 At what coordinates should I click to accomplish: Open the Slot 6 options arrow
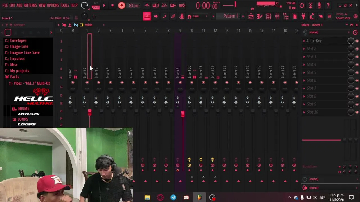pyautogui.click(x=304, y=81)
